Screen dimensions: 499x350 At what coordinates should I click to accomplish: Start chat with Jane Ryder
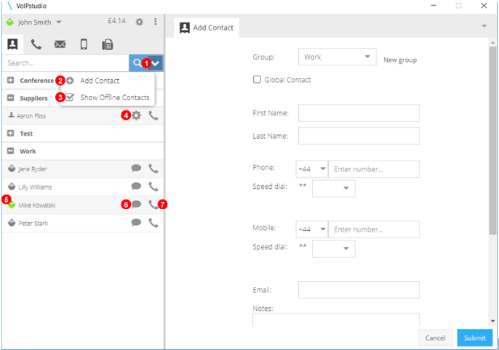[136, 168]
